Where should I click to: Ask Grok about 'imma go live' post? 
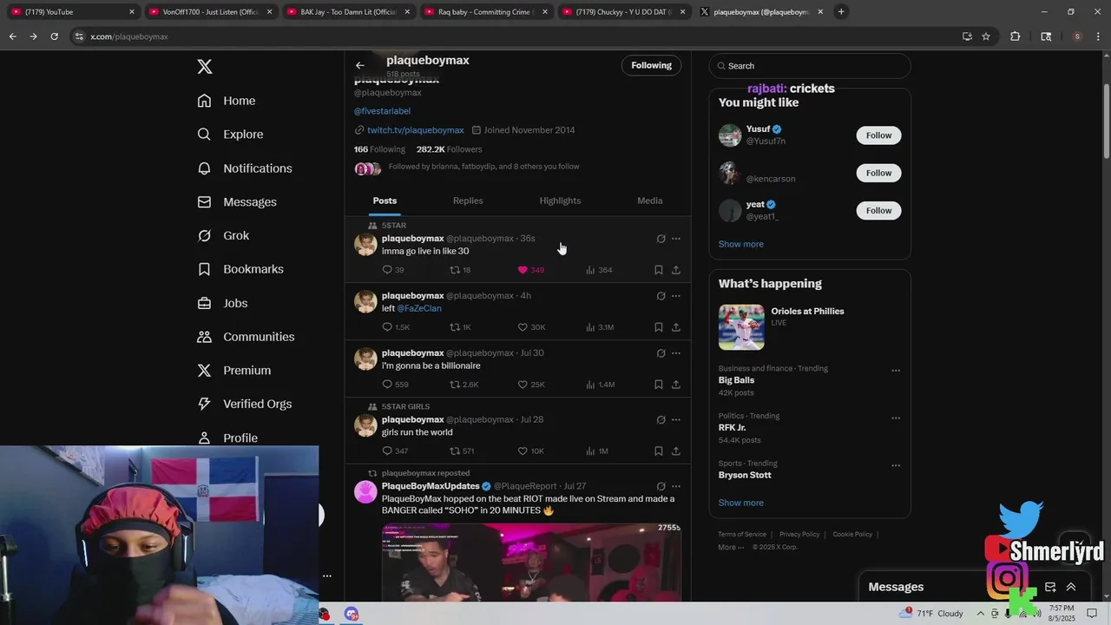pyautogui.click(x=661, y=239)
